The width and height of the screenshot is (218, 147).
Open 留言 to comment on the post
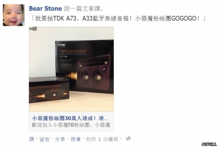(45, 139)
